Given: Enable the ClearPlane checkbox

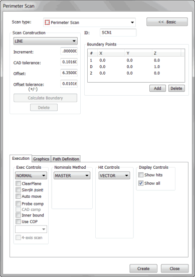Looking at the screenshot, I should (x=19, y=183).
